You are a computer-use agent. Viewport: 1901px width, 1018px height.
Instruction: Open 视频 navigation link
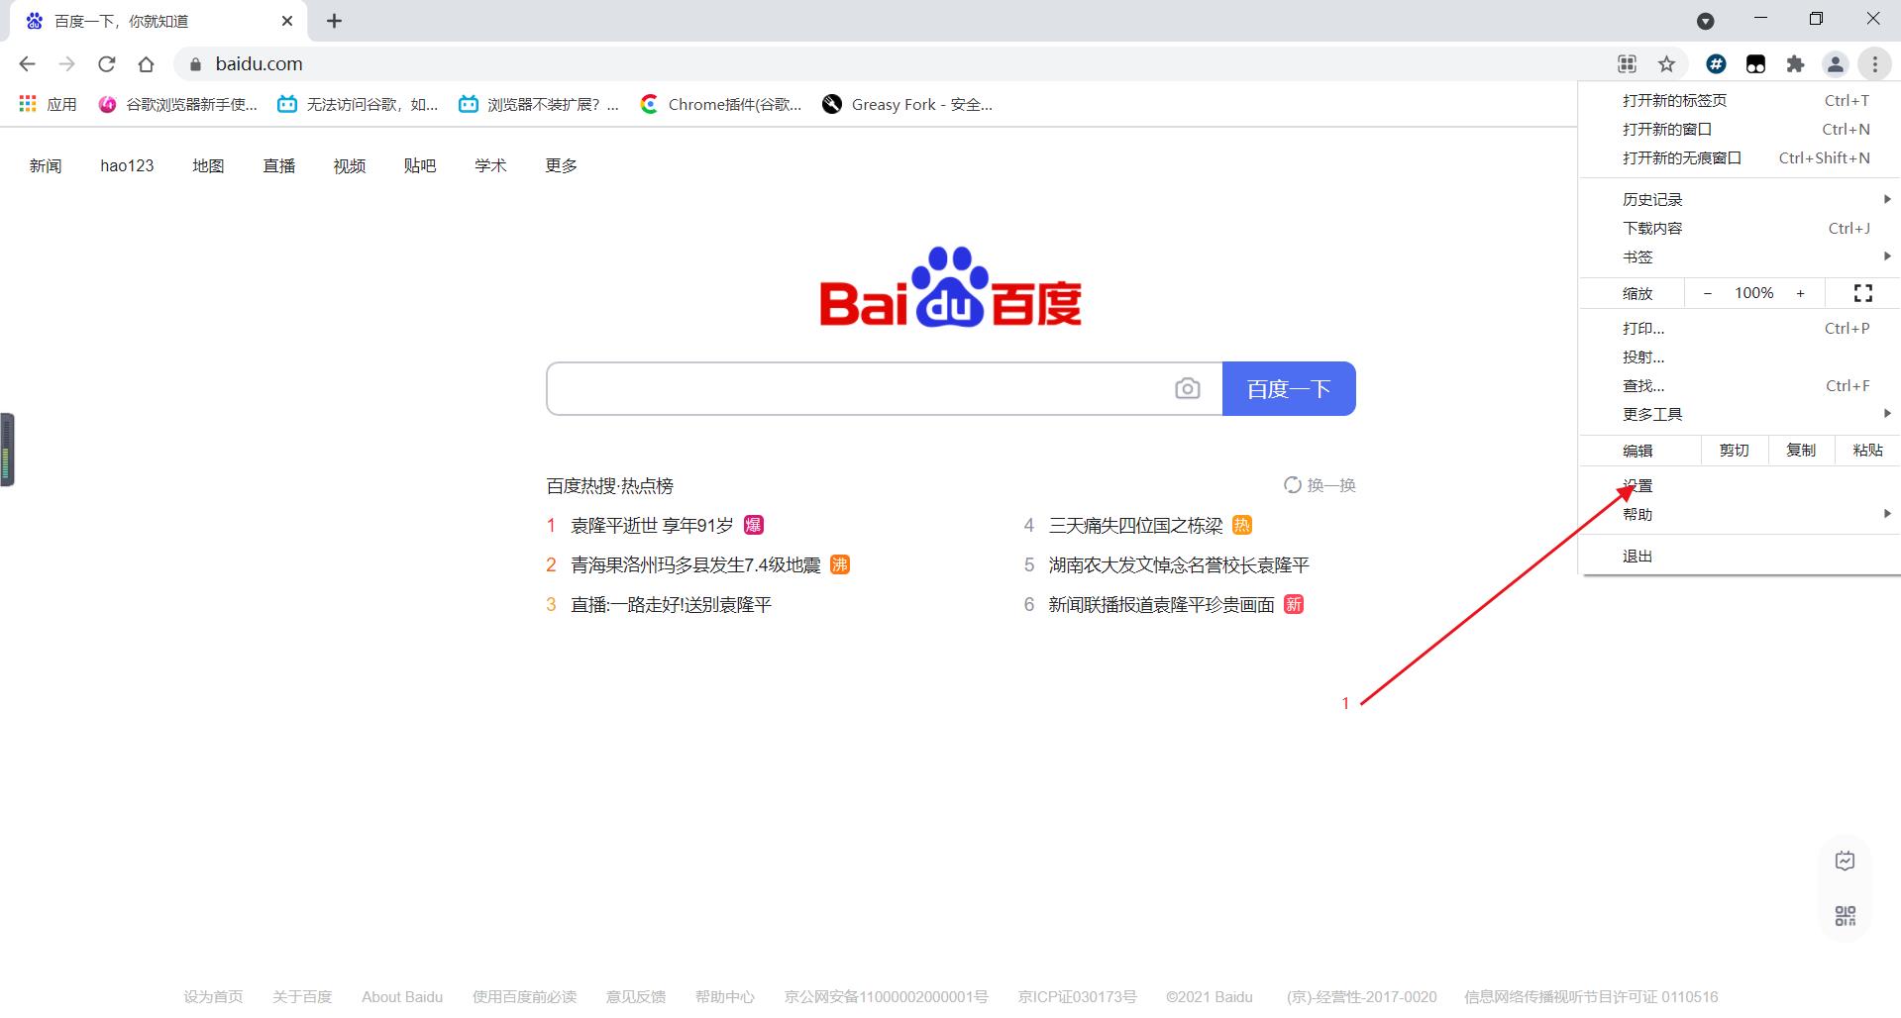350,165
